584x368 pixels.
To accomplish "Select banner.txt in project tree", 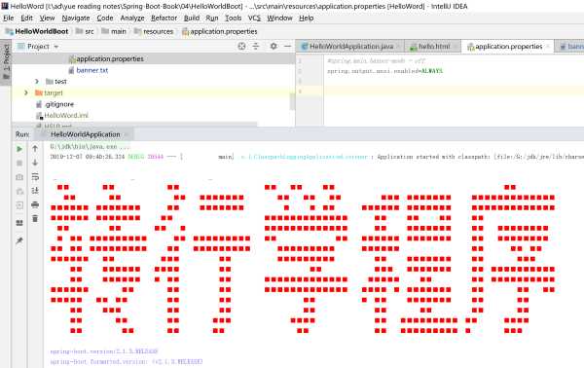I will click(92, 70).
